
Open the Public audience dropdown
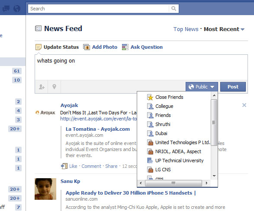pyautogui.click(x=202, y=87)
